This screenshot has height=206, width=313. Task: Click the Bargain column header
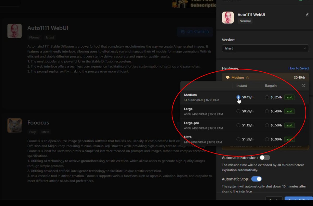point(271,86)
